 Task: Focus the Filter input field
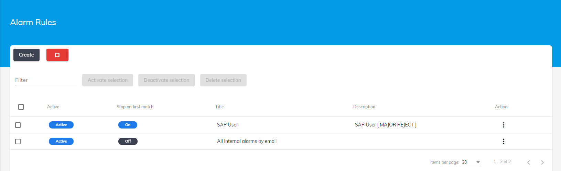pos(46,80)
